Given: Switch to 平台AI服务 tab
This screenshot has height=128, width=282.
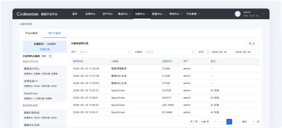Looking at the screenshot, I should pos(32,33).
